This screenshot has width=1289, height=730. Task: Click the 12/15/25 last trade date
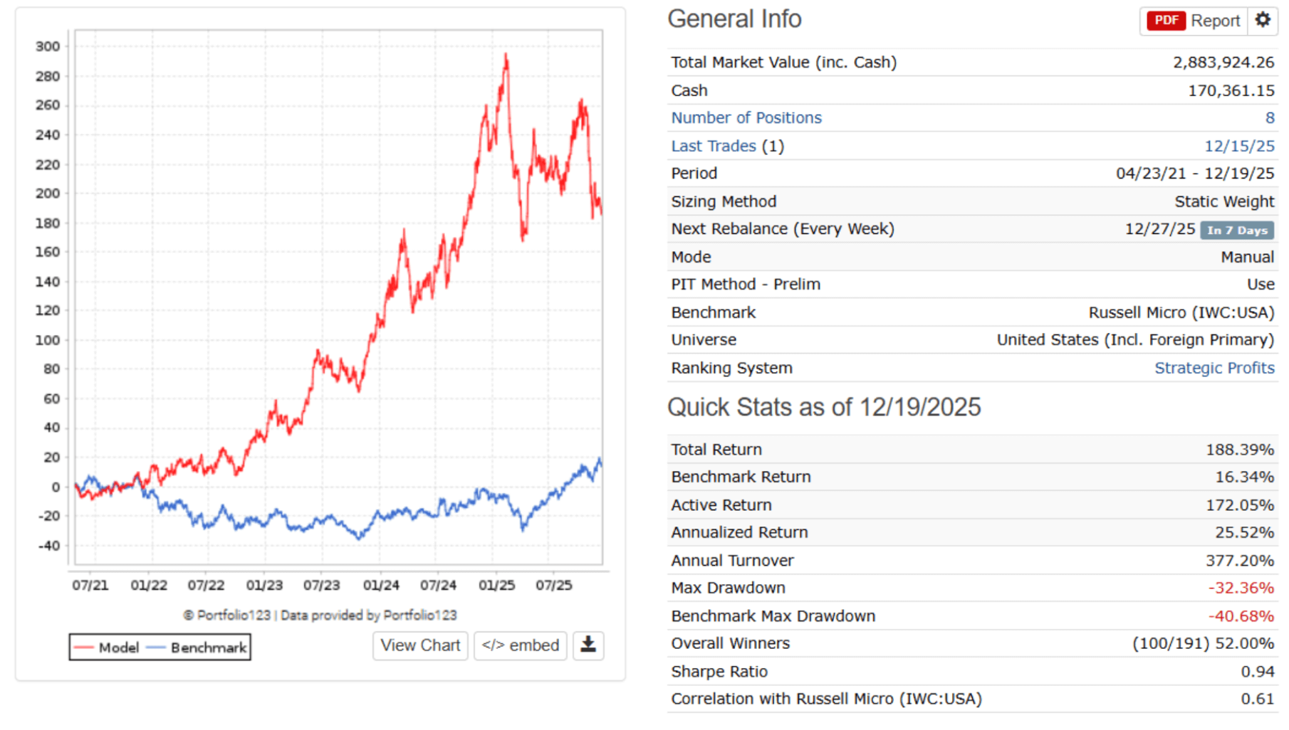tap(1238, 146)
